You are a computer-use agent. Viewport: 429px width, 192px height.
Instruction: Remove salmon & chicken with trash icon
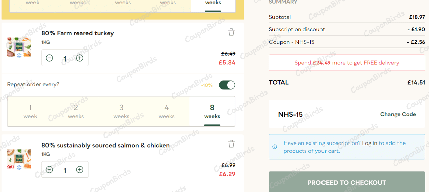pos(231,144)
